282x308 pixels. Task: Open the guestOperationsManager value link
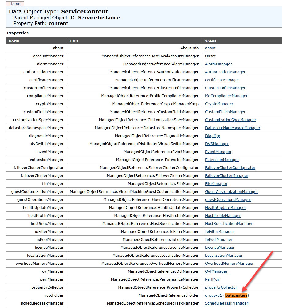[228, 200]
